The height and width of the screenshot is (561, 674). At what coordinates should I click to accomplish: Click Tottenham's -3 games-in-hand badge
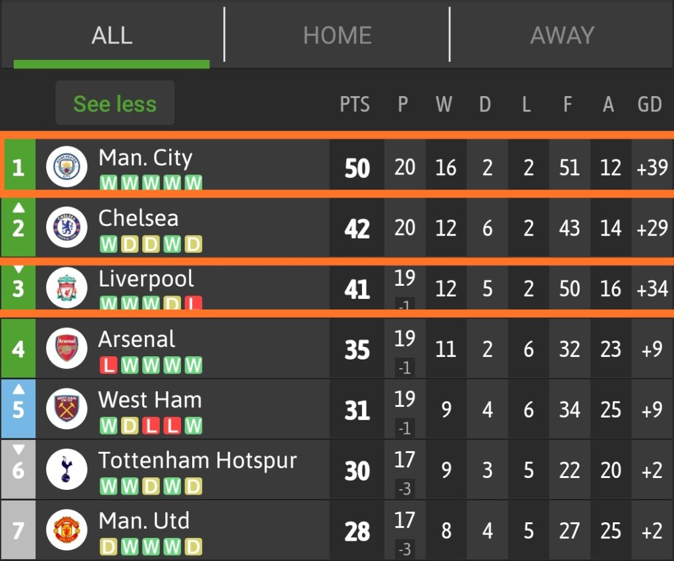coord(405,489)
